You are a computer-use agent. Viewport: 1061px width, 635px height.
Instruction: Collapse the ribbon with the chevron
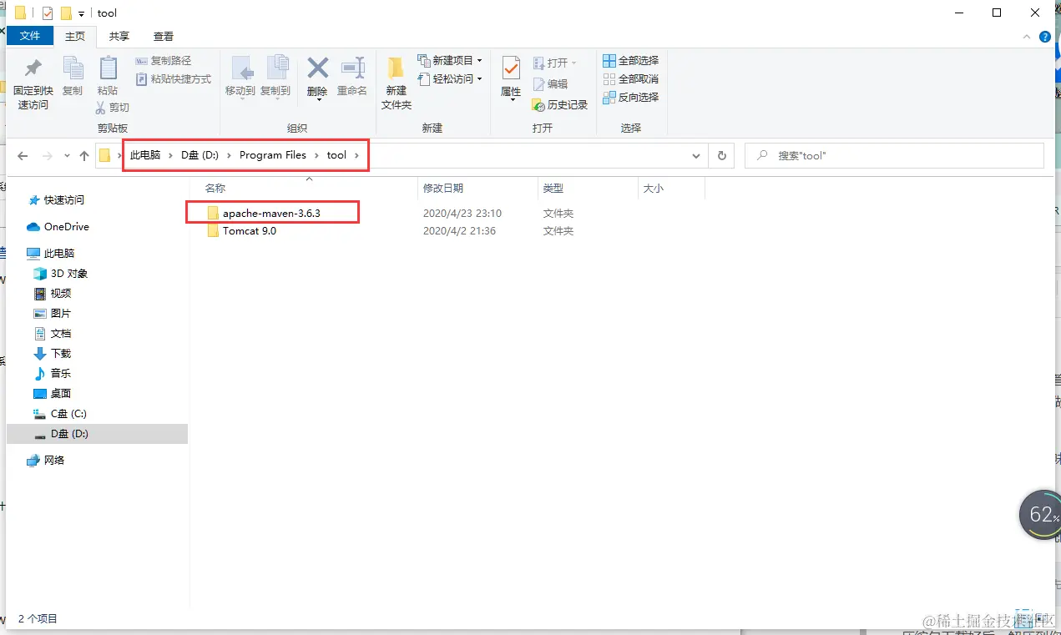point(1026,37)
